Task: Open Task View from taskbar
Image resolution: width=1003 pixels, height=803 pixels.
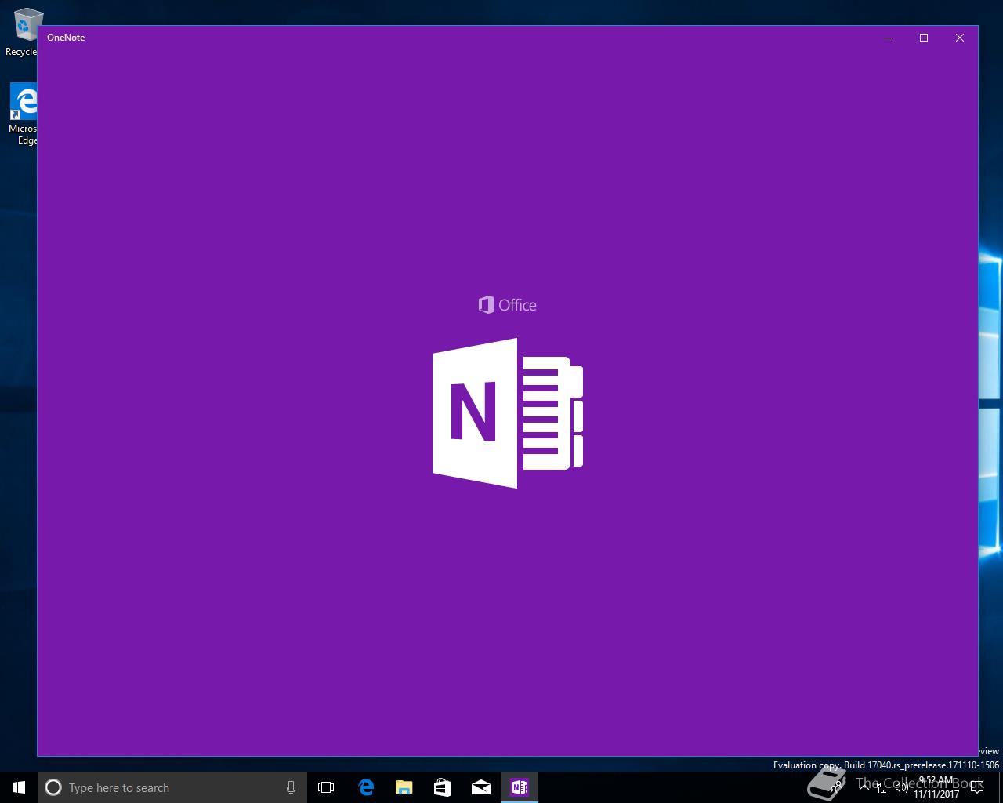Action: click(326, 787)
